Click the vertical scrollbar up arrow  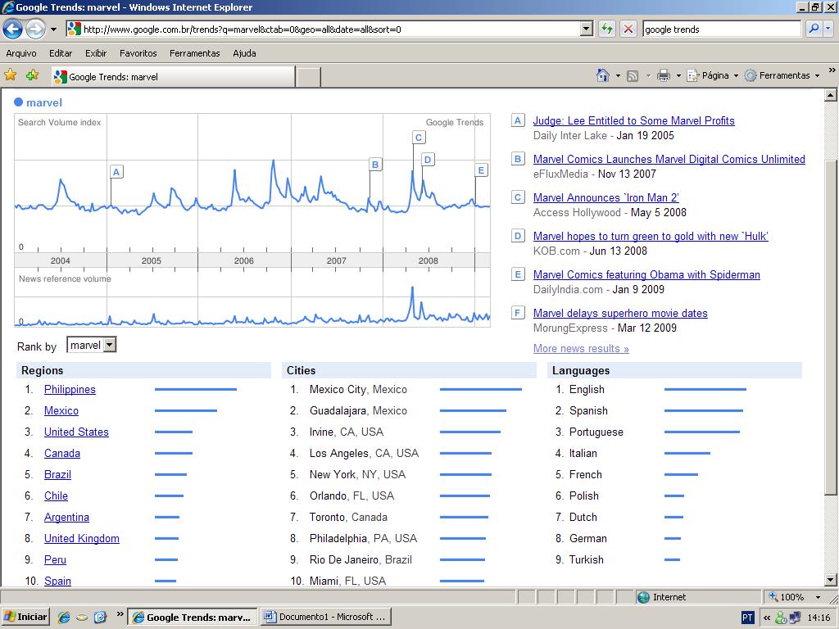(x=831, y=96)
